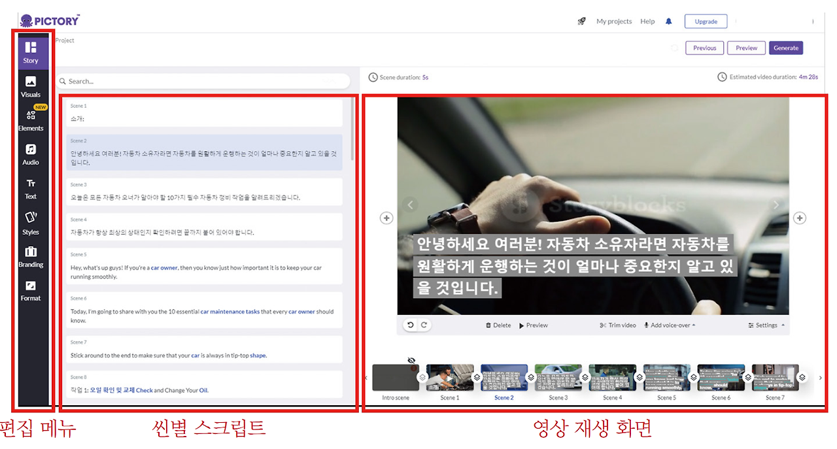Select the Intro scene thumbnail
The image size is (837, 449).
click(x=396, y=378)
